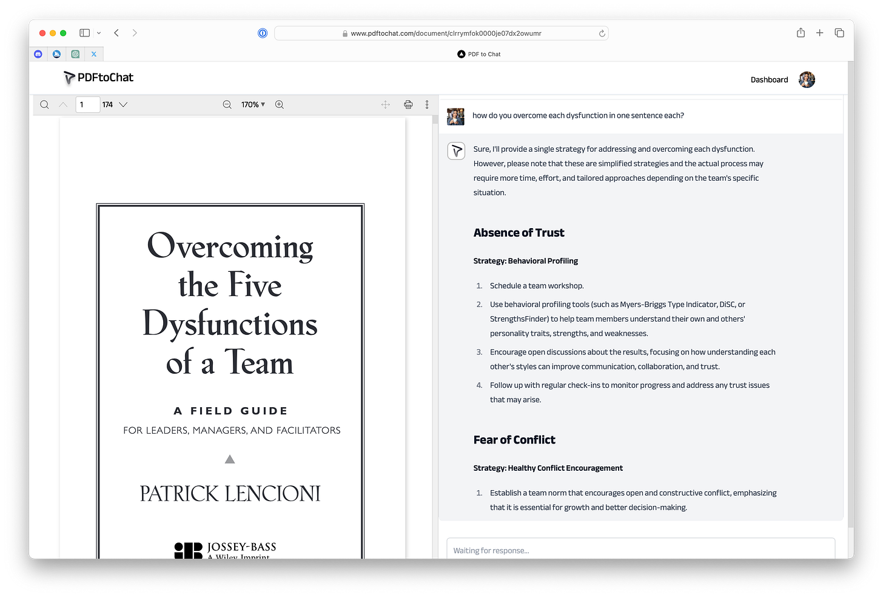Search the PDF with the magnifier icon
Image resolution: width=883 pixels, height=597 pixels.
point(44,104)
